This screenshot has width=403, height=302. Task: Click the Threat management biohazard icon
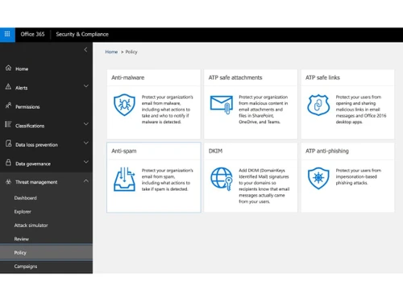(x=8, y=182)
